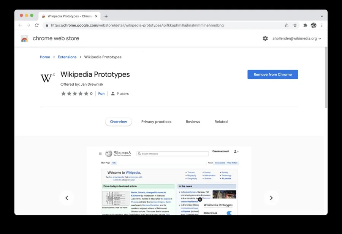Image resolution: width=342 pixels, height=234 pixels.
Task: Reload the page with the refresh icon
Action: (x=36, y=25)
